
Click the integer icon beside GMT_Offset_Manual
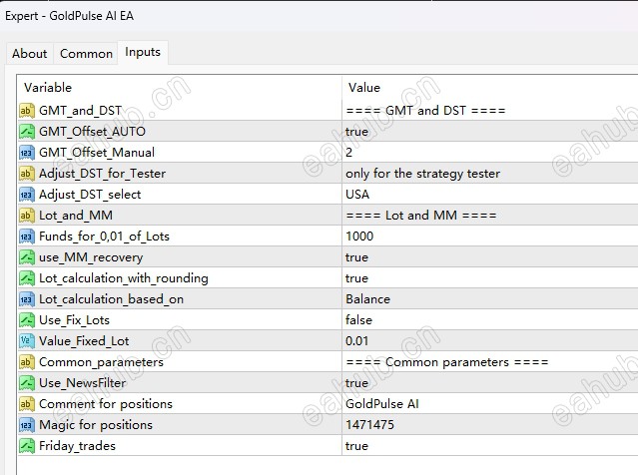pos(26,153)
